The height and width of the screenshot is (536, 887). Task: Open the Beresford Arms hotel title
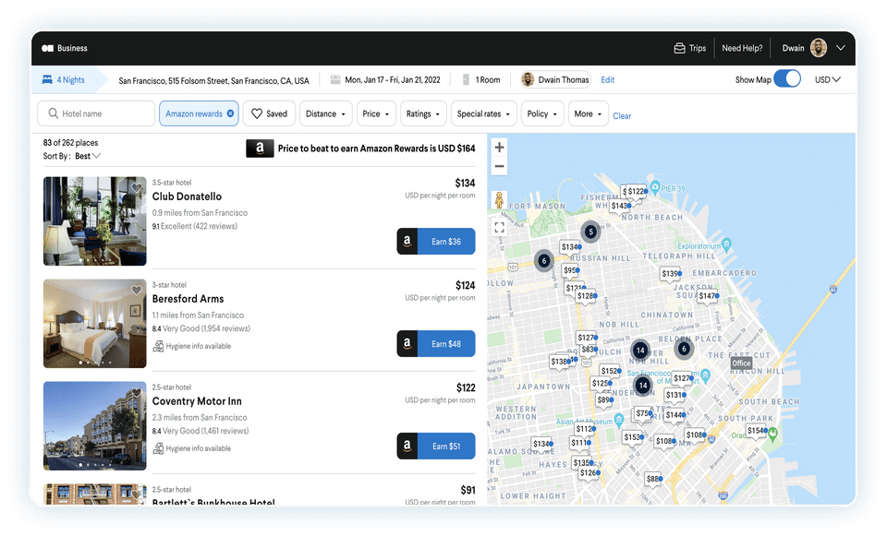coord(188,299)
